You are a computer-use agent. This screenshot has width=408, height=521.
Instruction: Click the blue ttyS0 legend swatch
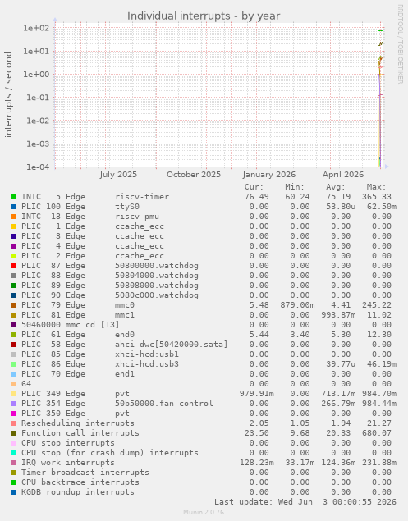coord(14,207)
